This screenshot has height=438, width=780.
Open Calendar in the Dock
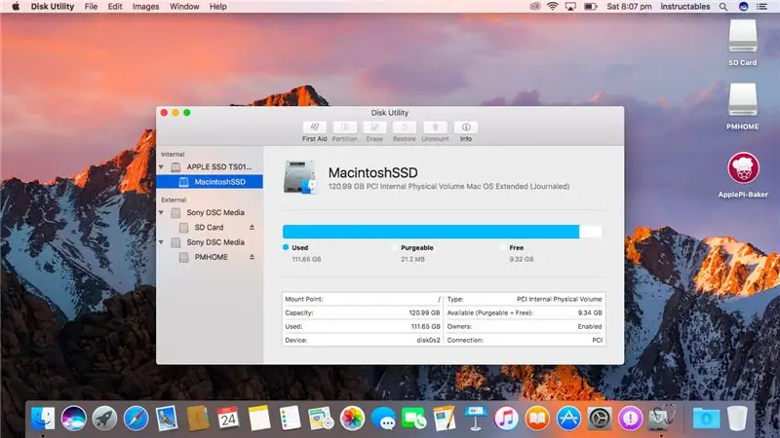[228, 419]
